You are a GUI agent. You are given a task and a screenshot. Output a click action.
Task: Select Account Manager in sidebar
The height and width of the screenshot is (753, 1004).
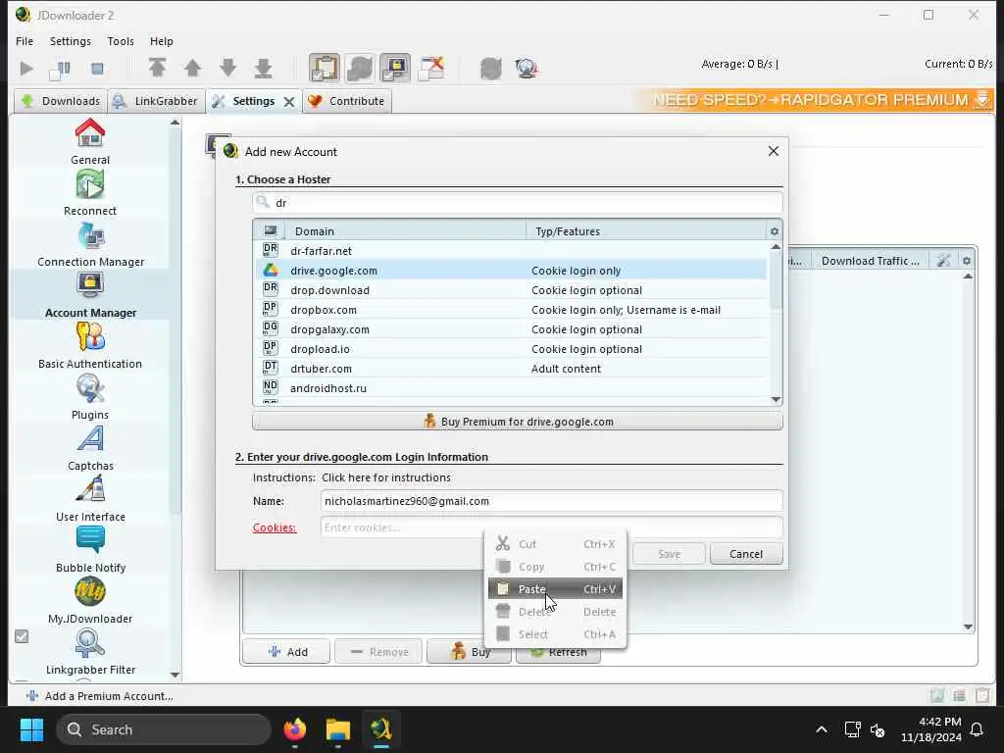point(90,296)
